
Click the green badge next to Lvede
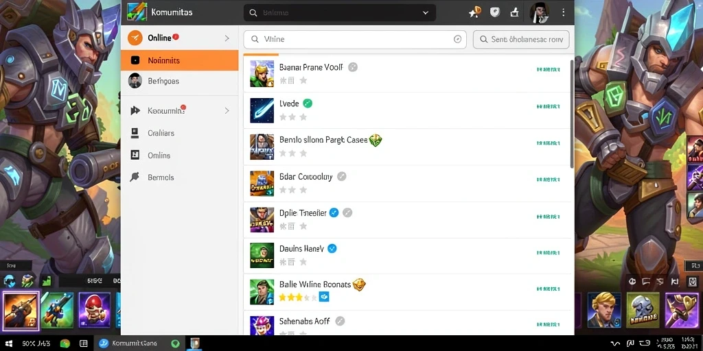click(308, 104)
